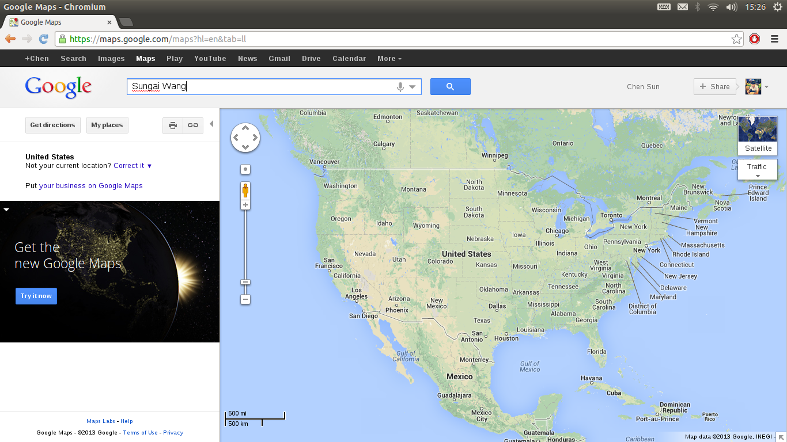Click the zoom in plus button
Viewport: 787px width, 442px height.
click(245, 204)
